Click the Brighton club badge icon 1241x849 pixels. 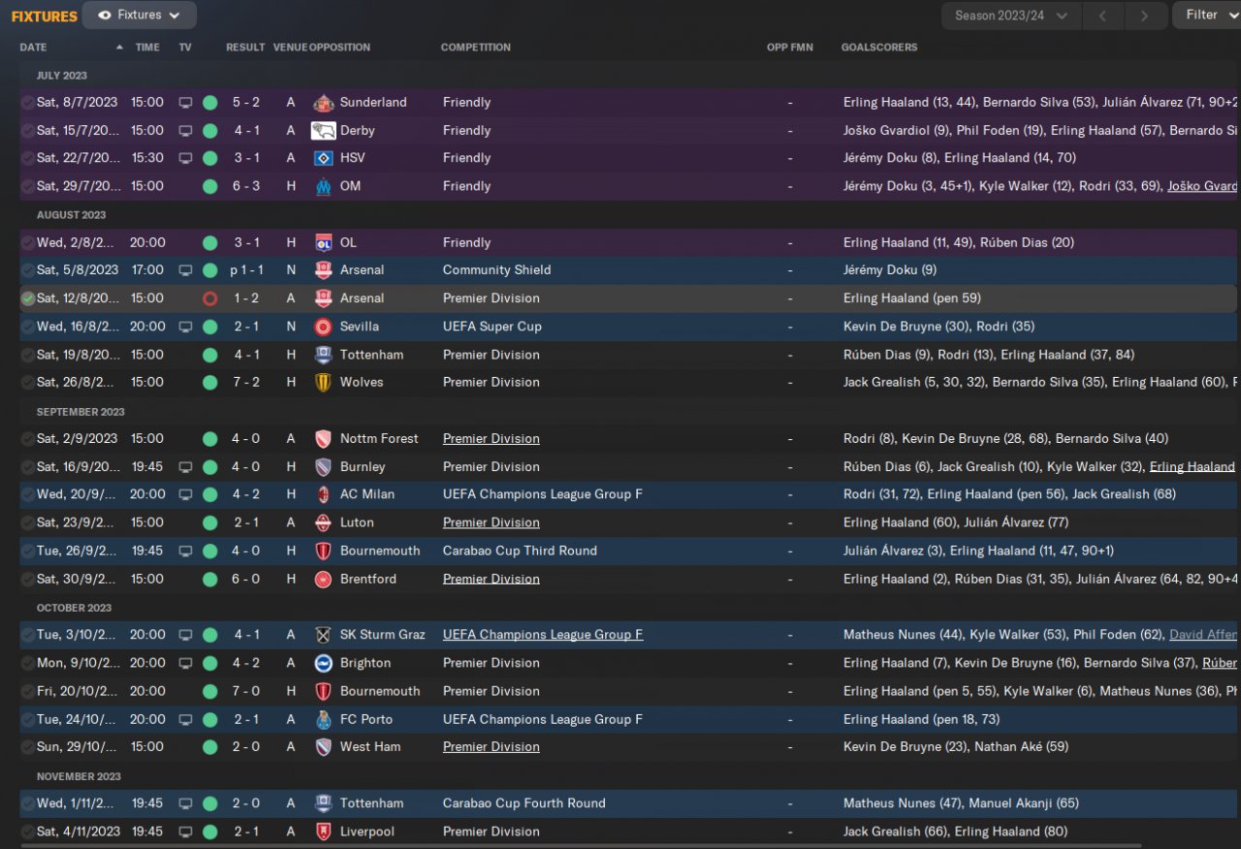323,663
